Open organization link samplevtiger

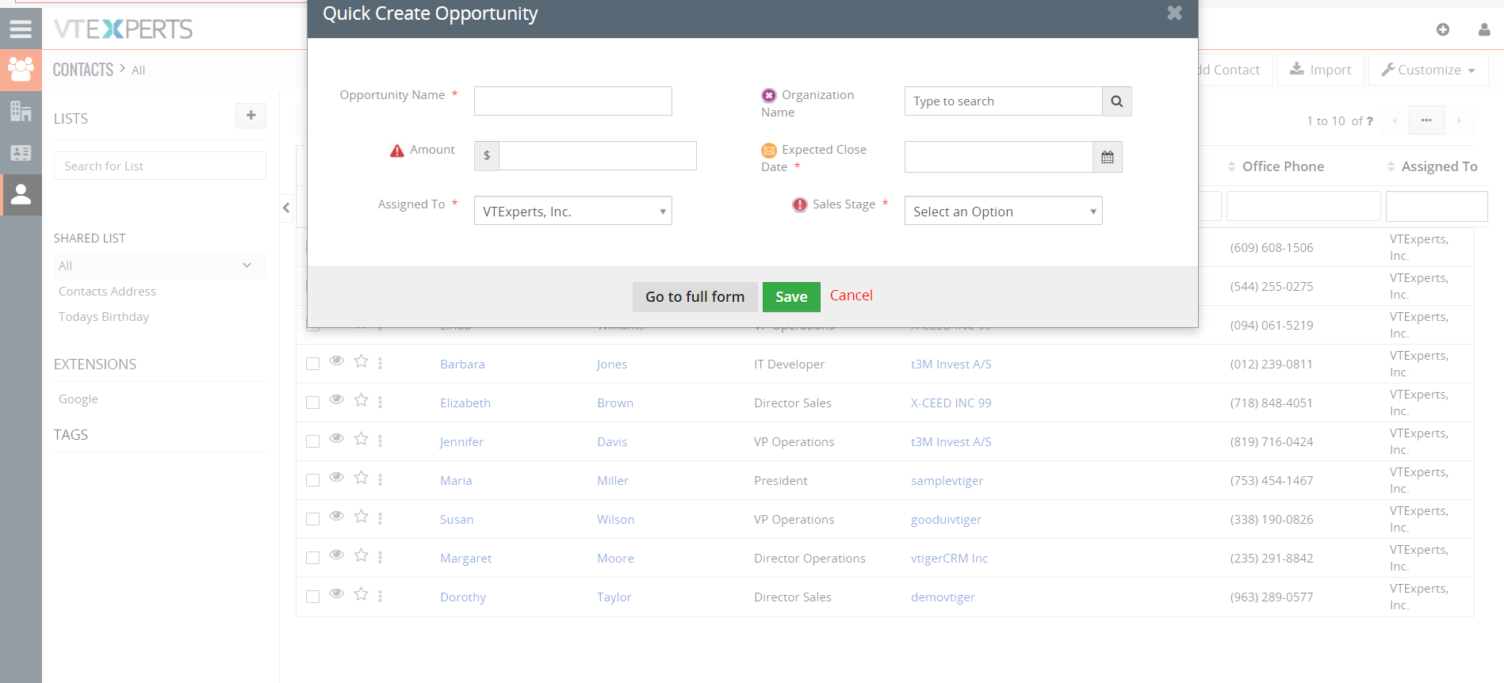[x=947, y=481]
